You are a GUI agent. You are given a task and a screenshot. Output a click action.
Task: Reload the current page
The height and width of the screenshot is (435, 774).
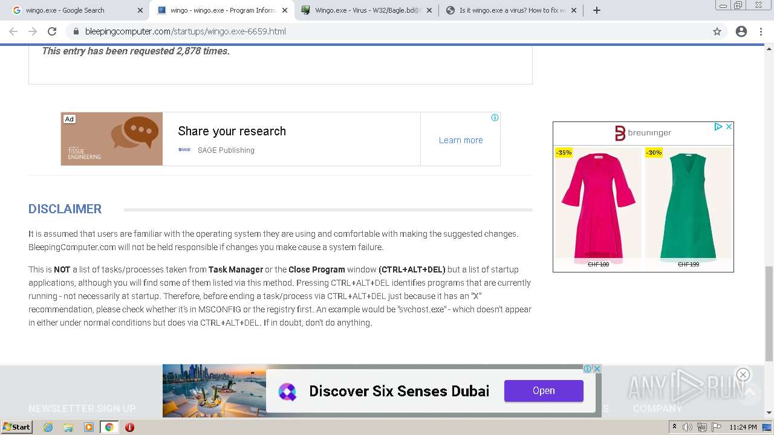point(52,31)
